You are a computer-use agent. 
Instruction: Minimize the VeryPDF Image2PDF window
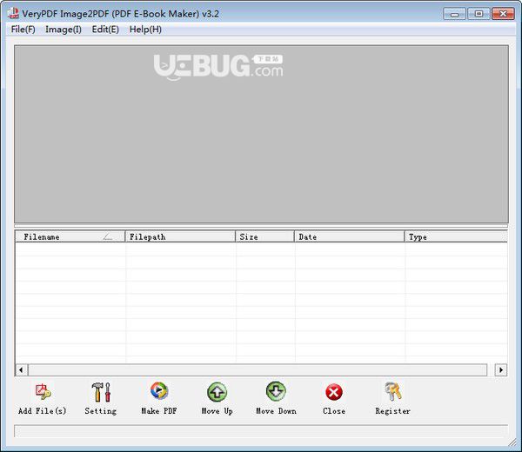[x=454, y=14]
